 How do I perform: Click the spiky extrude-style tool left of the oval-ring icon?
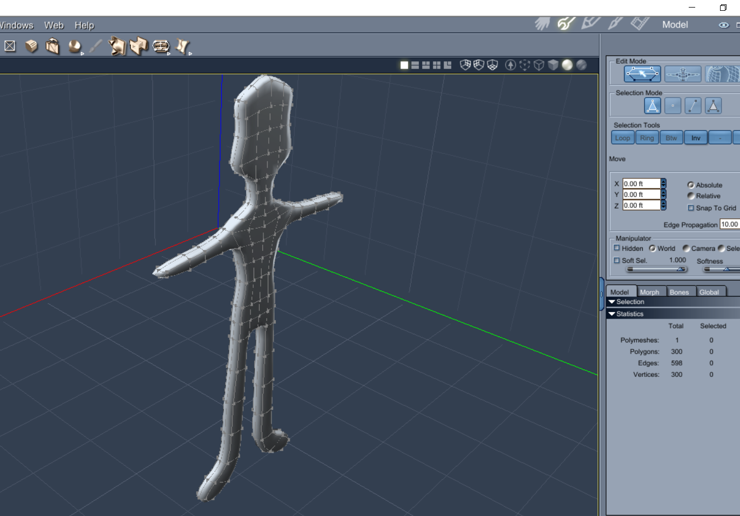click(117, 46)
